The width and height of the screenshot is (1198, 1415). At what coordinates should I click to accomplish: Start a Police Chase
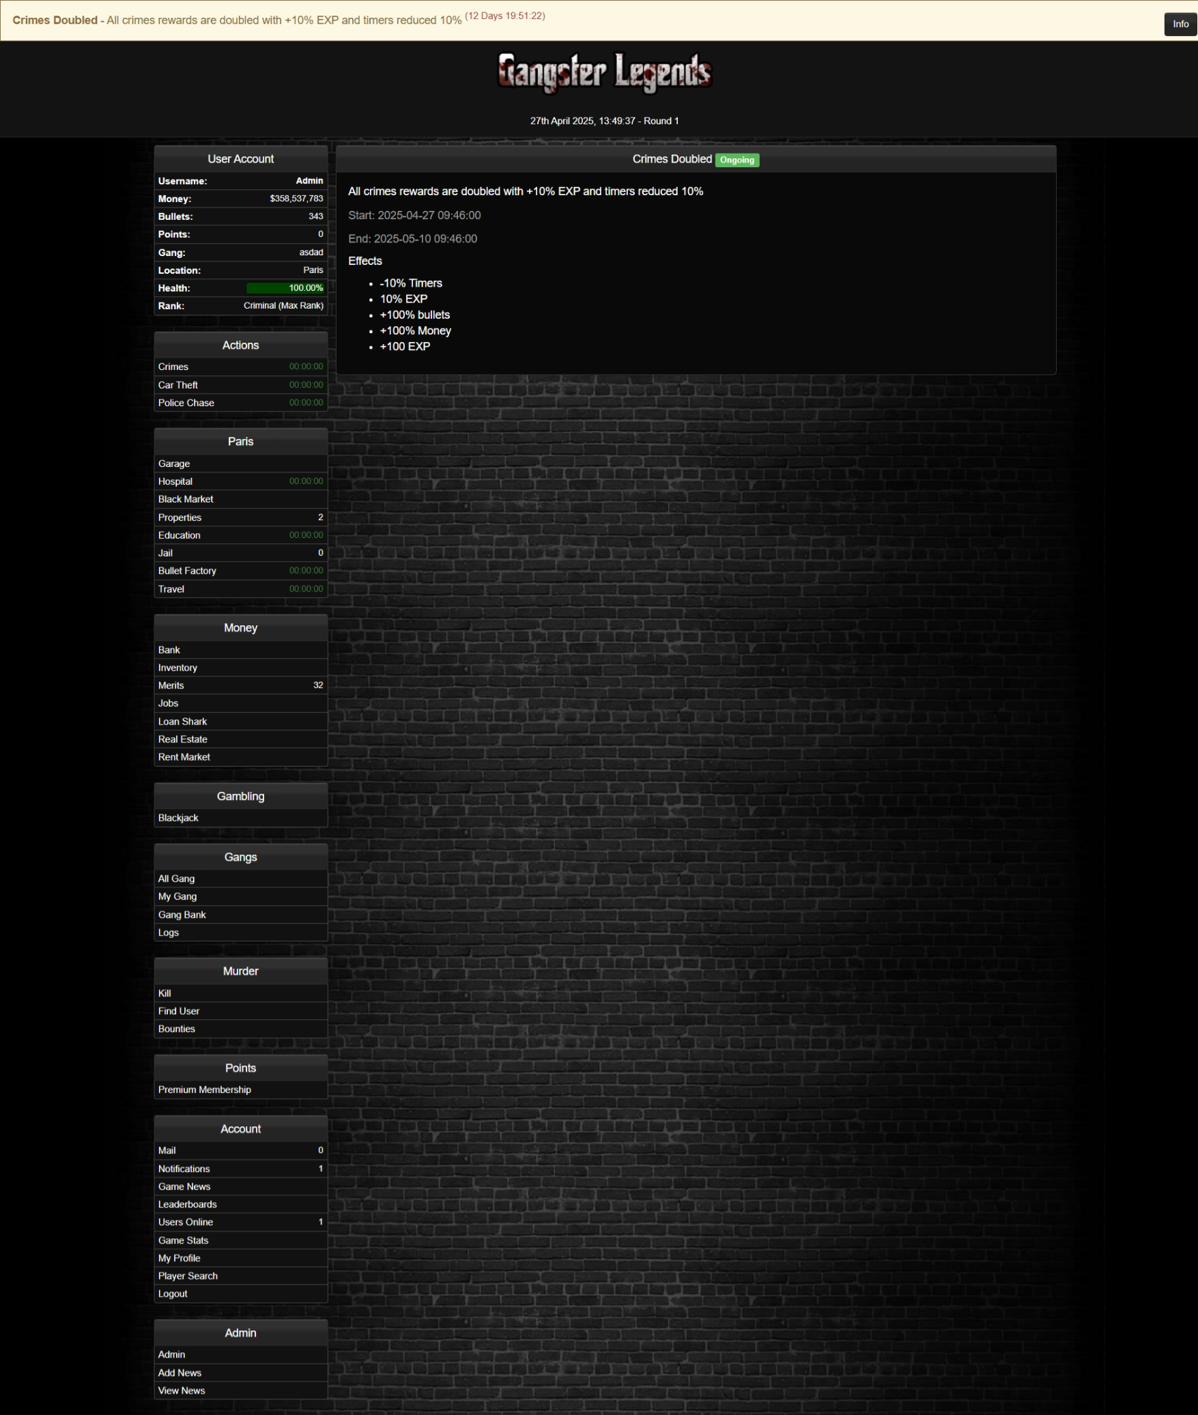[x=186, y=403]
